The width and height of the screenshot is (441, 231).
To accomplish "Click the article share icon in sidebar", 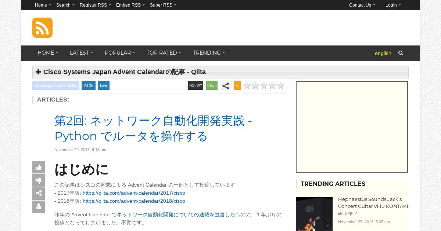I will [39, 194].
